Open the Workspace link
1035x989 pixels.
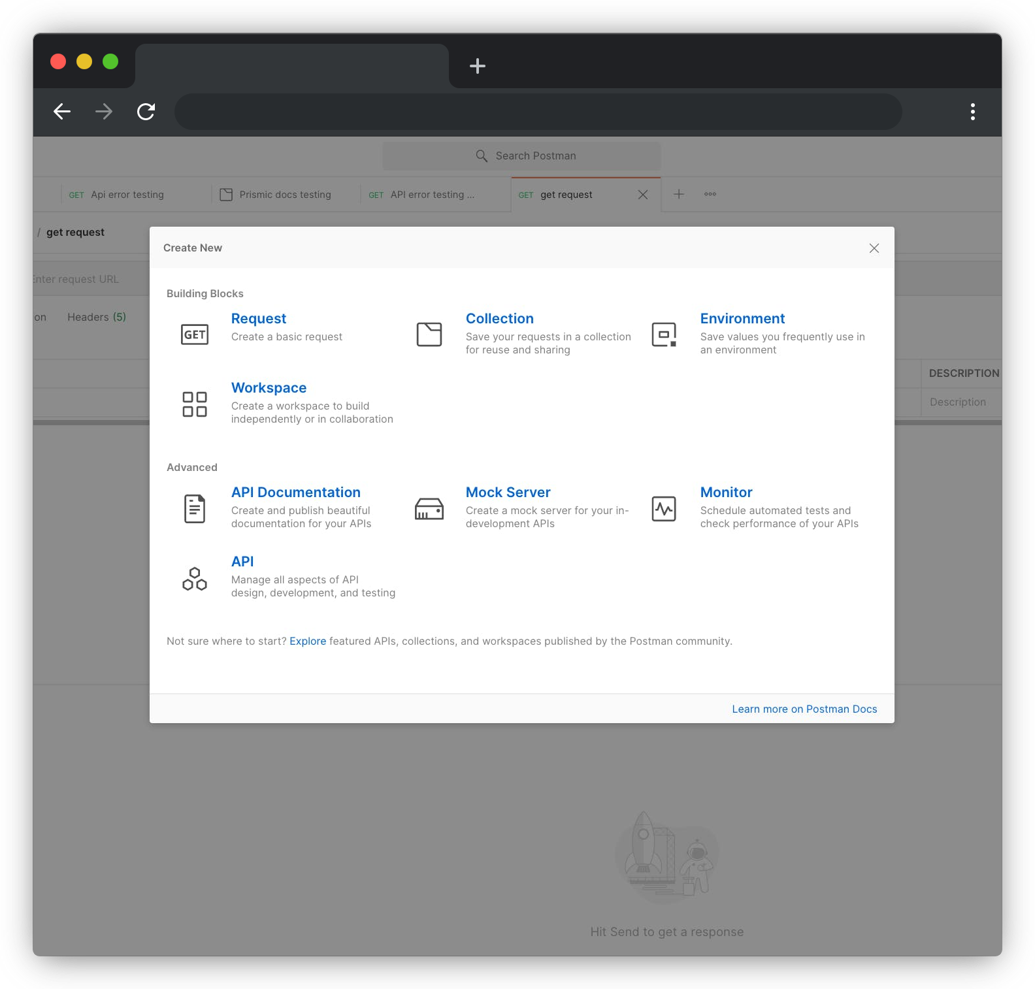pos(269,388)
